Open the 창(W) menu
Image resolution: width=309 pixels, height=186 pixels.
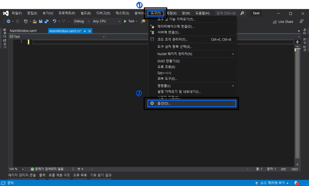coord(186,13)
